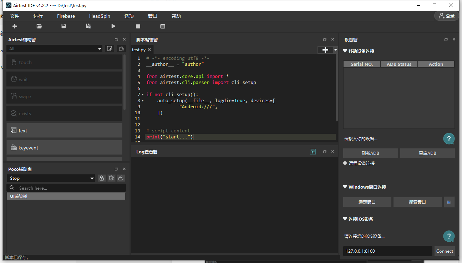Float the script editor panel
462x263 pixels.
click(325, 40)
